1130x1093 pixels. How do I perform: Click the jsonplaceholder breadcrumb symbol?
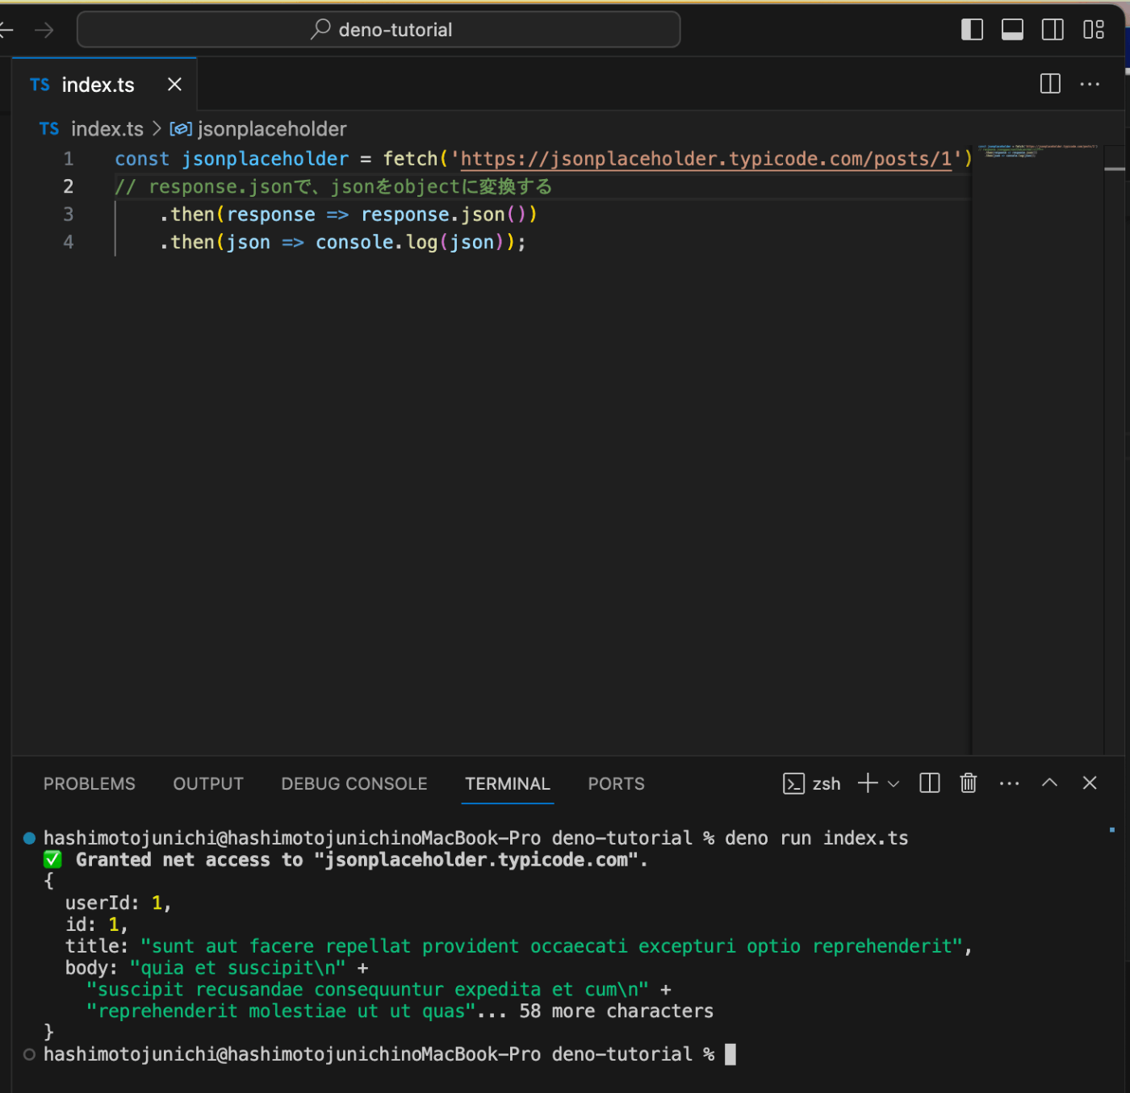coord(271,129)
